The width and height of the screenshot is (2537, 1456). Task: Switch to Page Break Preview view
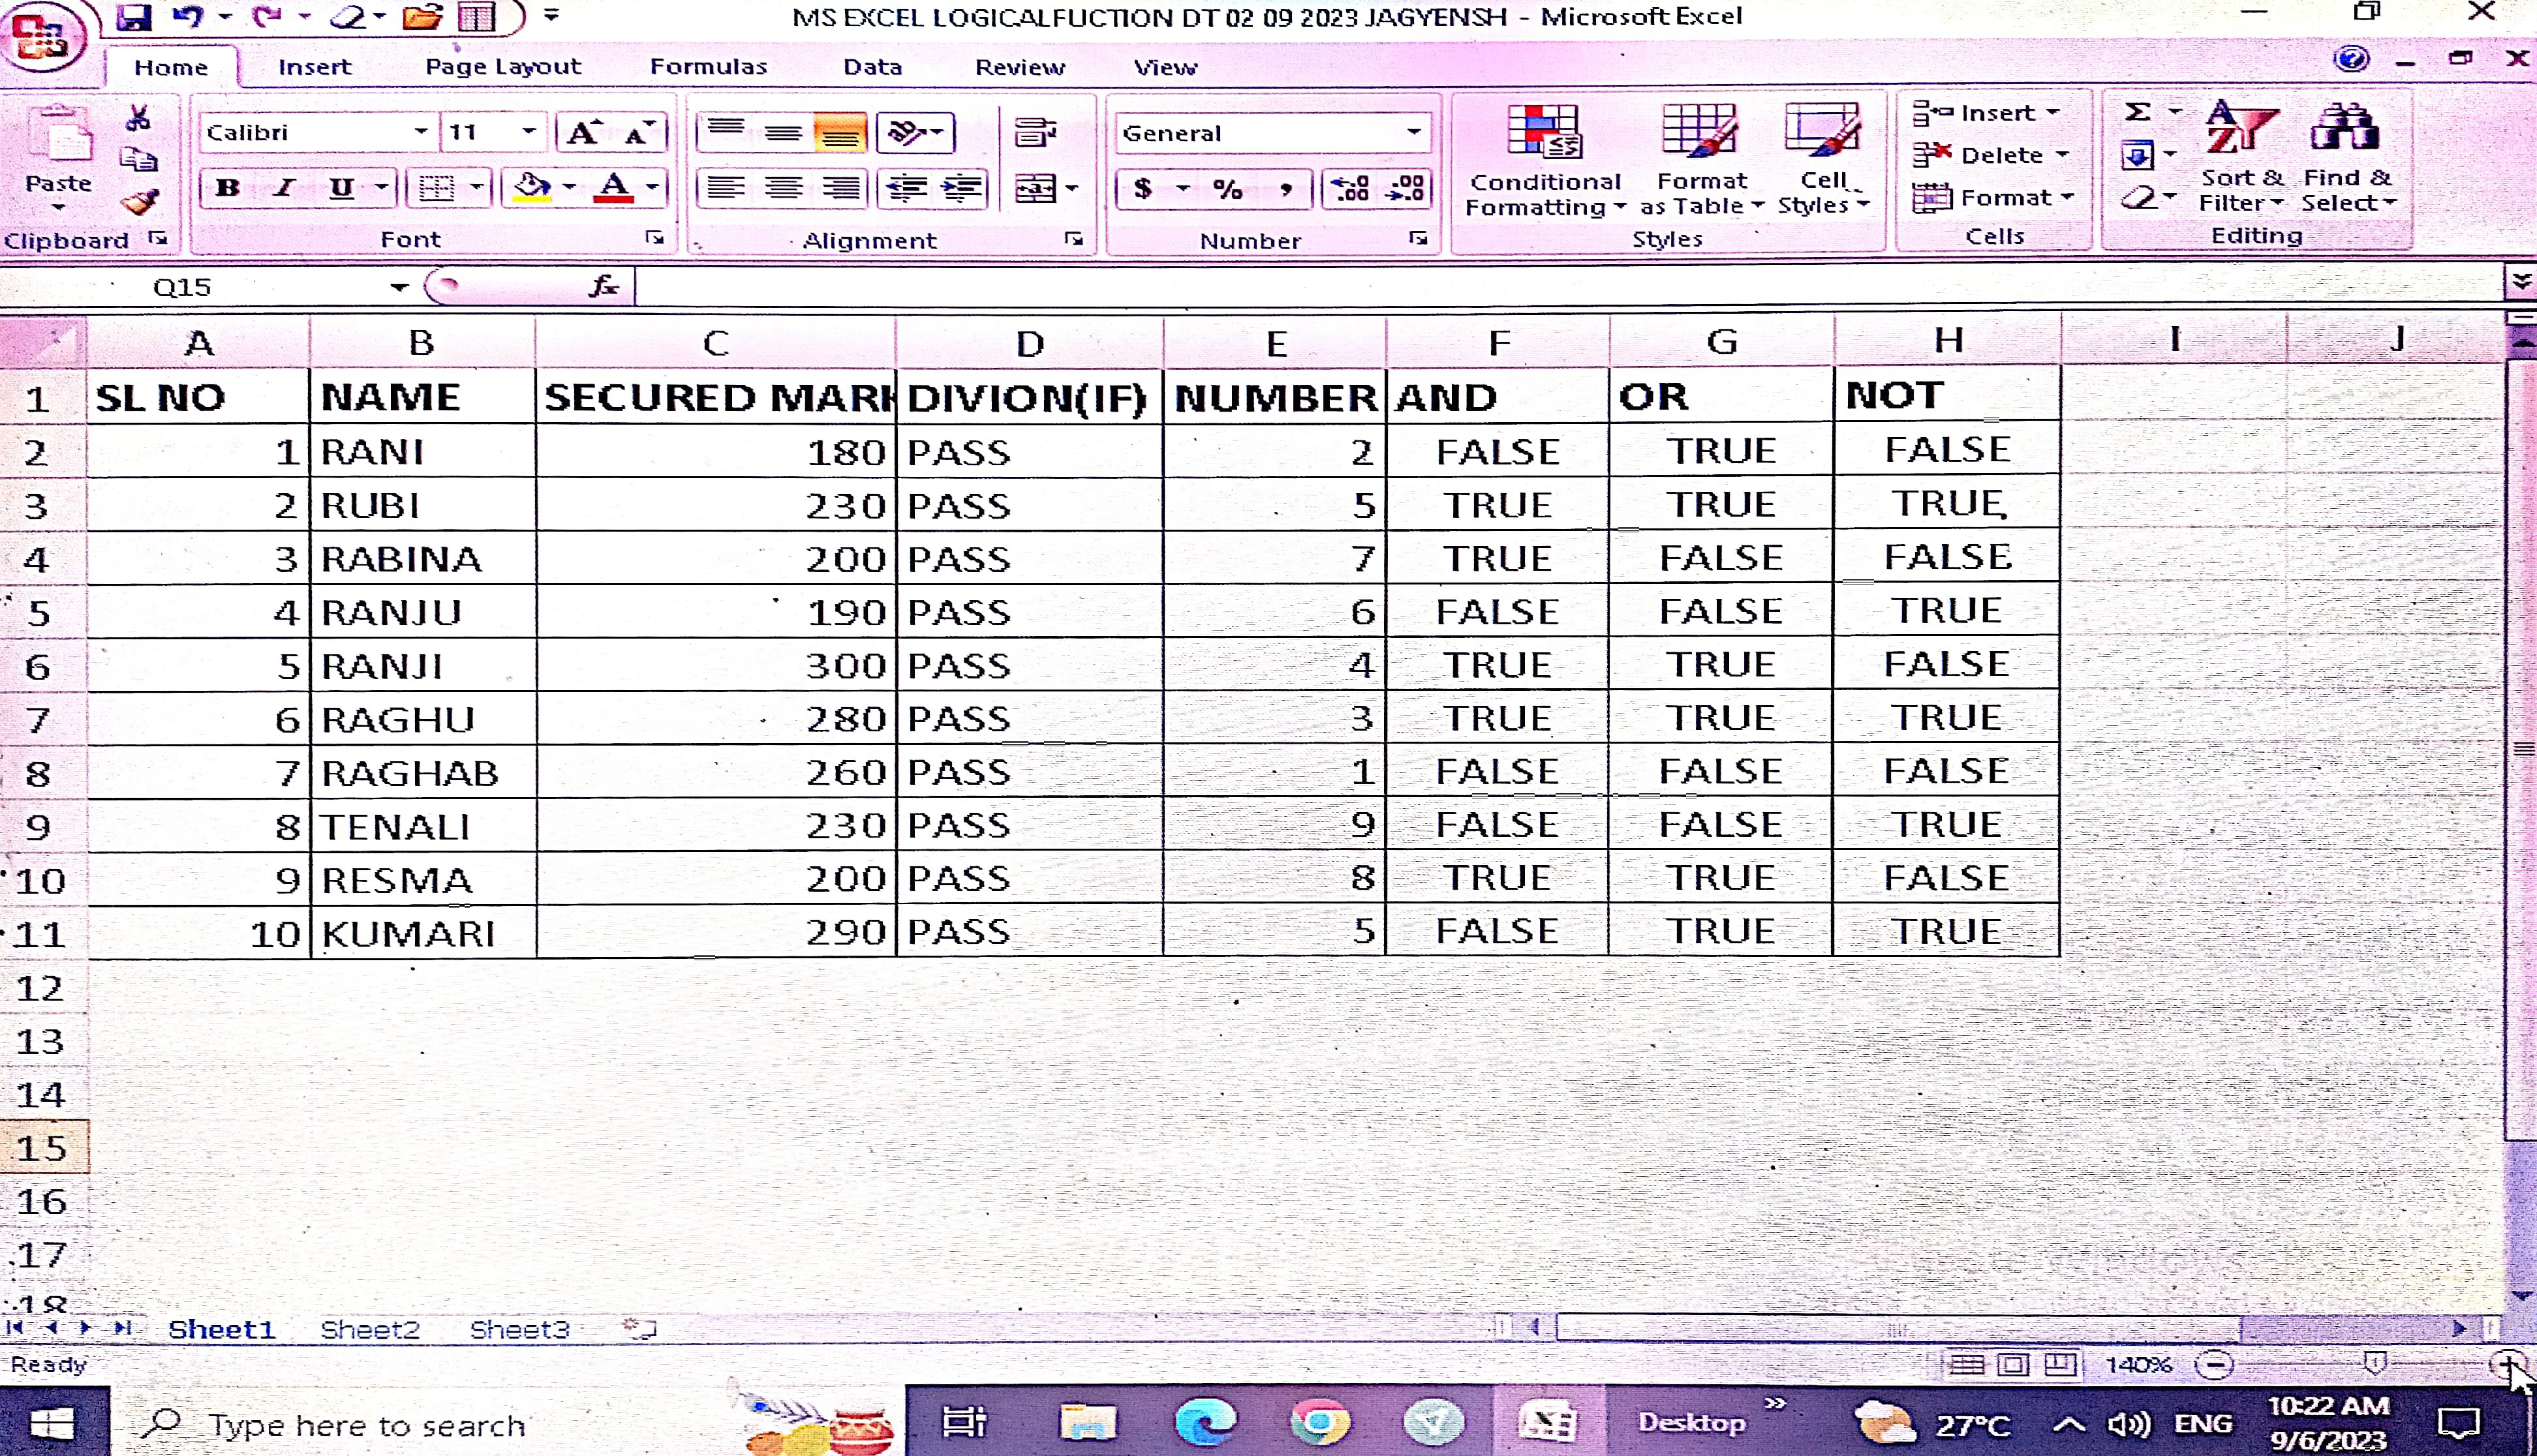click(x=2060, y=1364)
